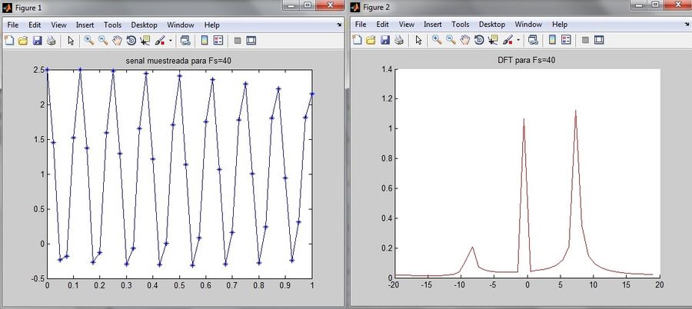Toggle Insert Colorbar in Figure 2 toolbar
Viewport: 692px width, 309px height.
click(x=551, y=40)
